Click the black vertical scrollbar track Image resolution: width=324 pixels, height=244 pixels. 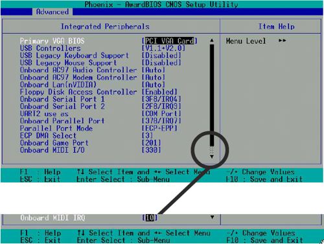212,95
